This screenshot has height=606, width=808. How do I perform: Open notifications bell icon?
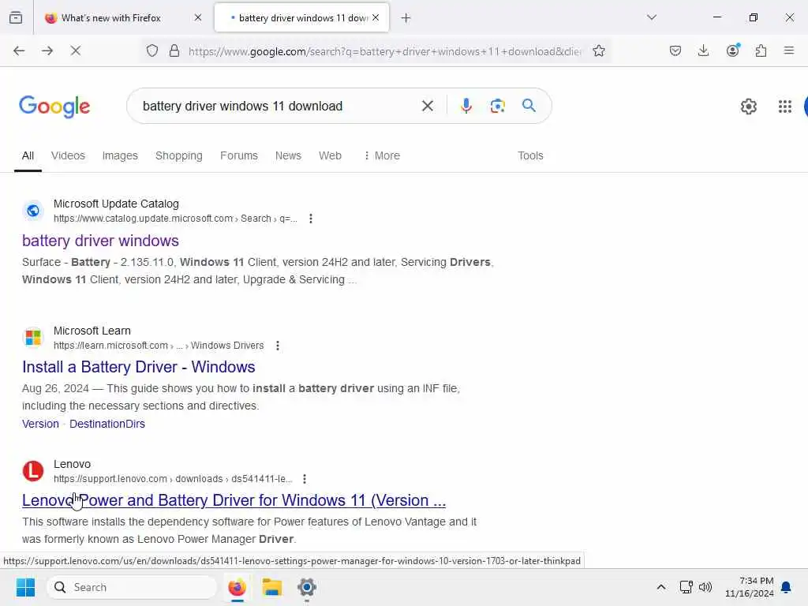(x=786, y=587)
